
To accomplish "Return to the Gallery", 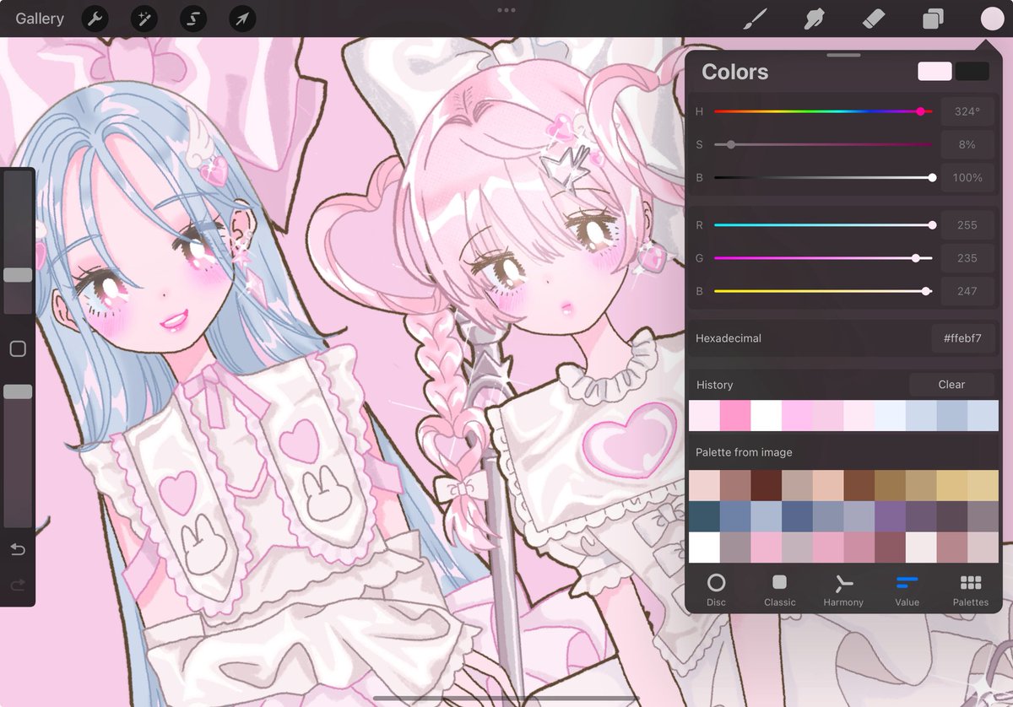I will click(x=38, y=19).
